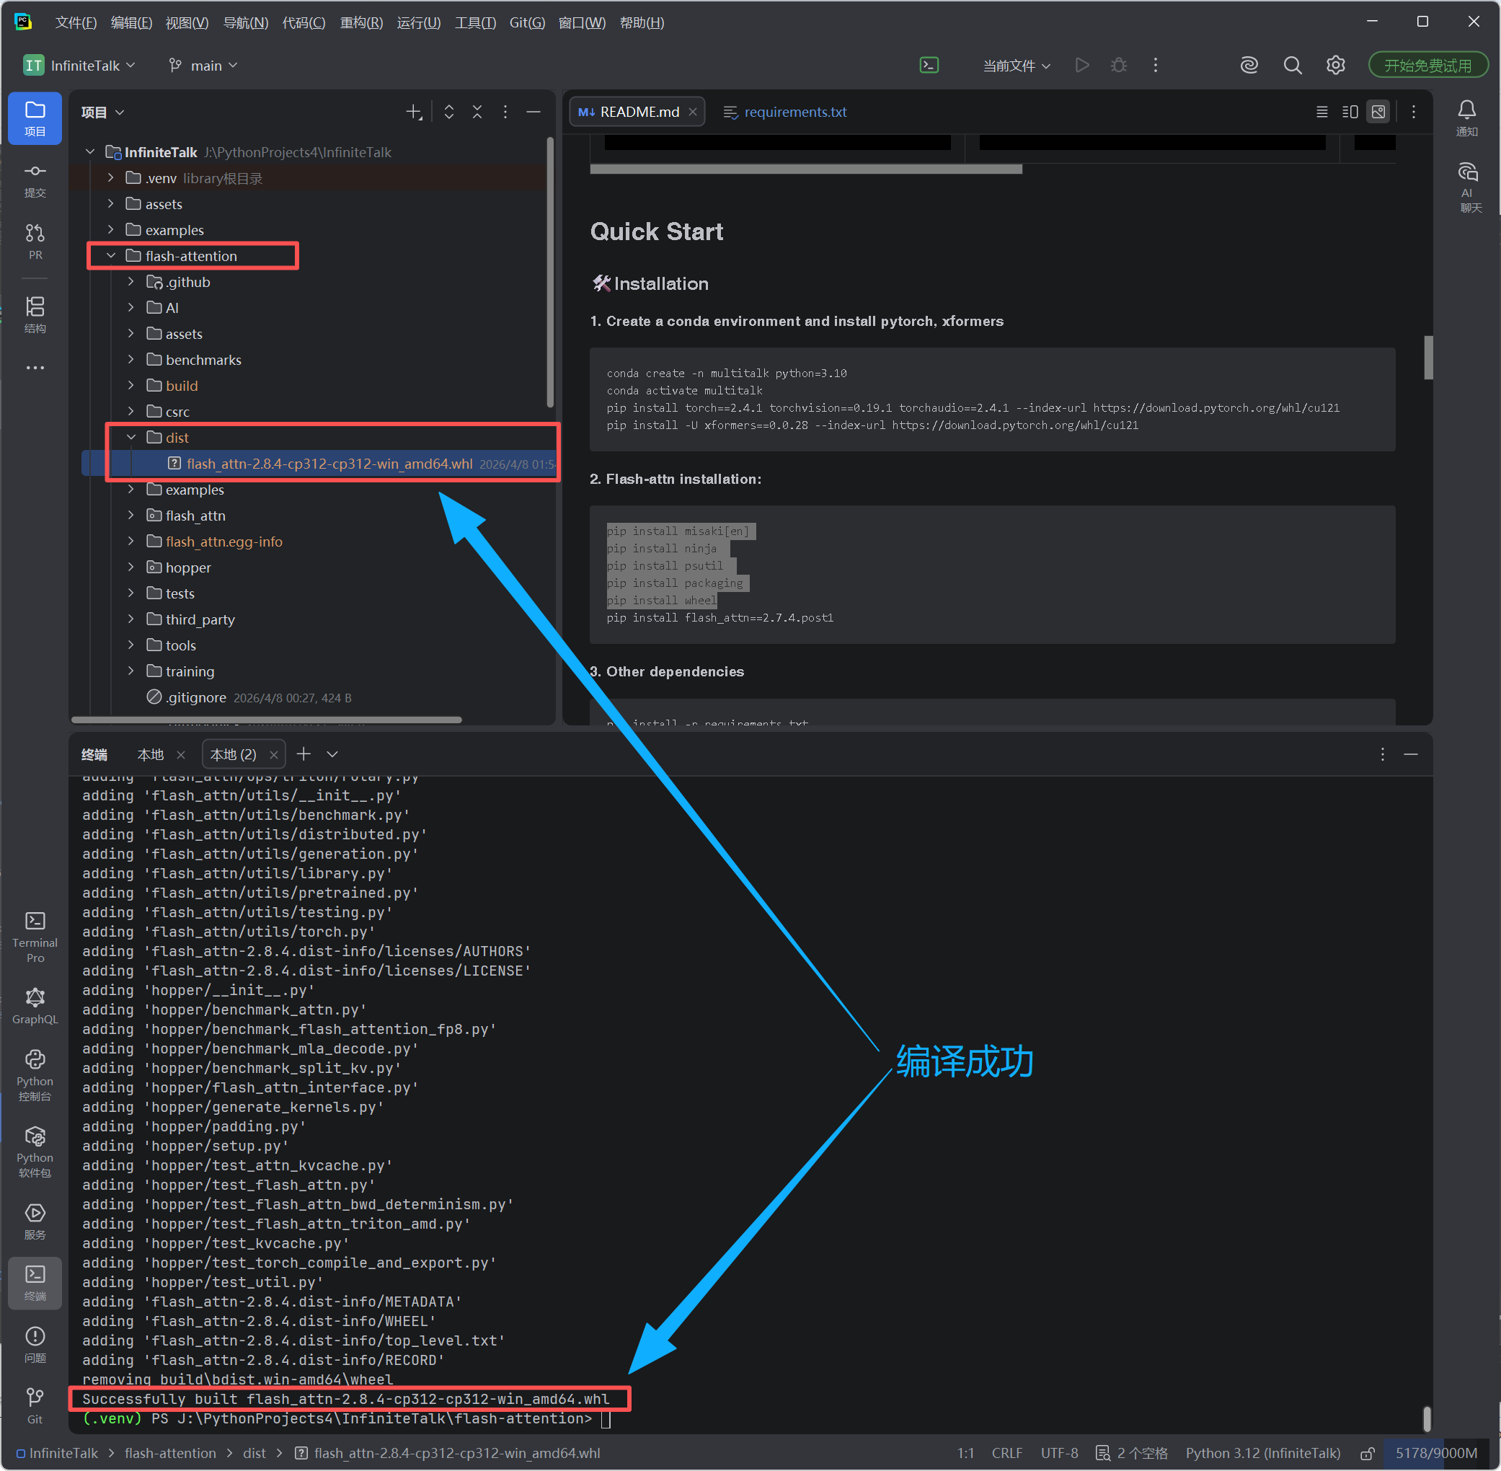Open the main branch dropdown
This screenshot has width=1501, height=1471.
pos(203,66)
